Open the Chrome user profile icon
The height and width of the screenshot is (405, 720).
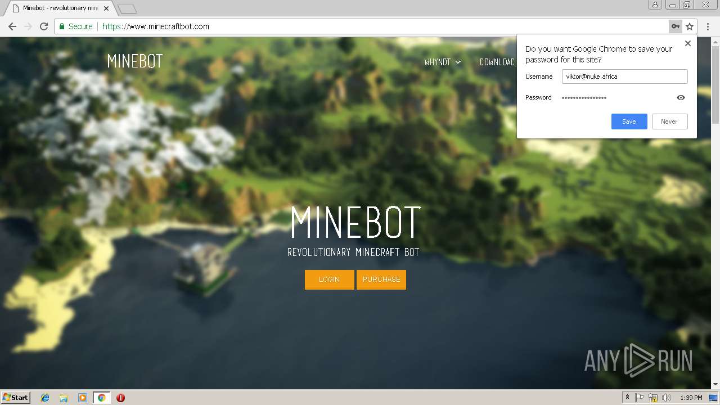pyautogui.click(x=655, y=4)
